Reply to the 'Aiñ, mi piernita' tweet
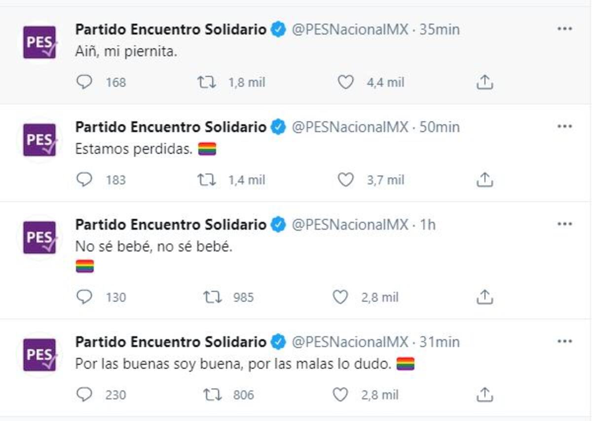The width and height of the screenshot is (592, 421). pyautogui.click(x=84, y=82)
